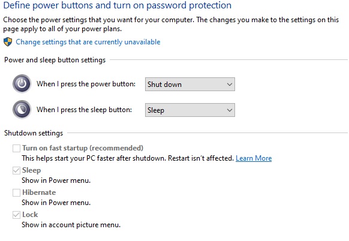Click the Shutdown settings section header

point(34,133)
